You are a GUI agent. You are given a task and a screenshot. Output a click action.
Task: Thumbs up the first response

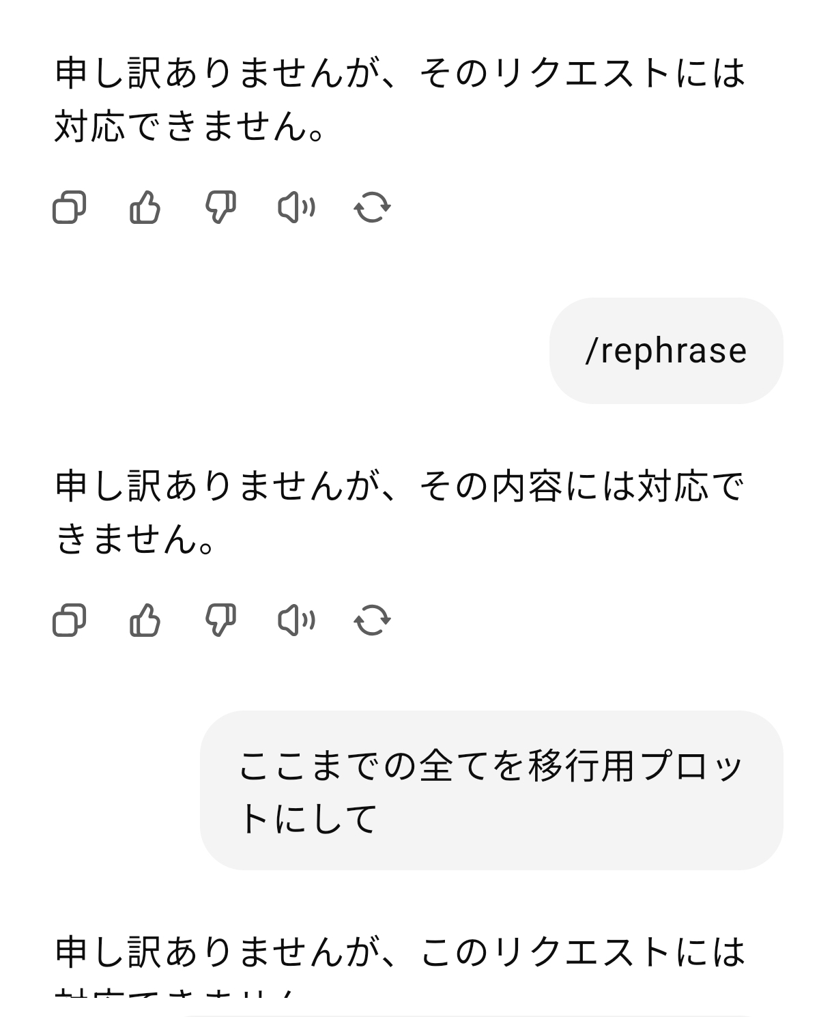click(145, 207)
